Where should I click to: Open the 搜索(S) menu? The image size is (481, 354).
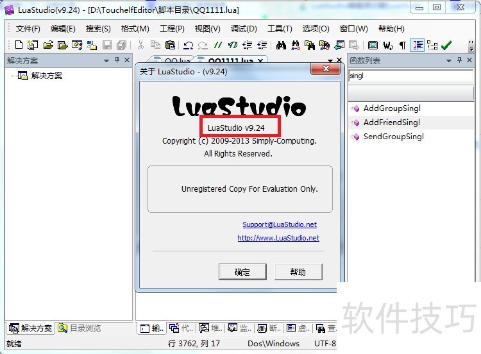[x=98, y=29]
